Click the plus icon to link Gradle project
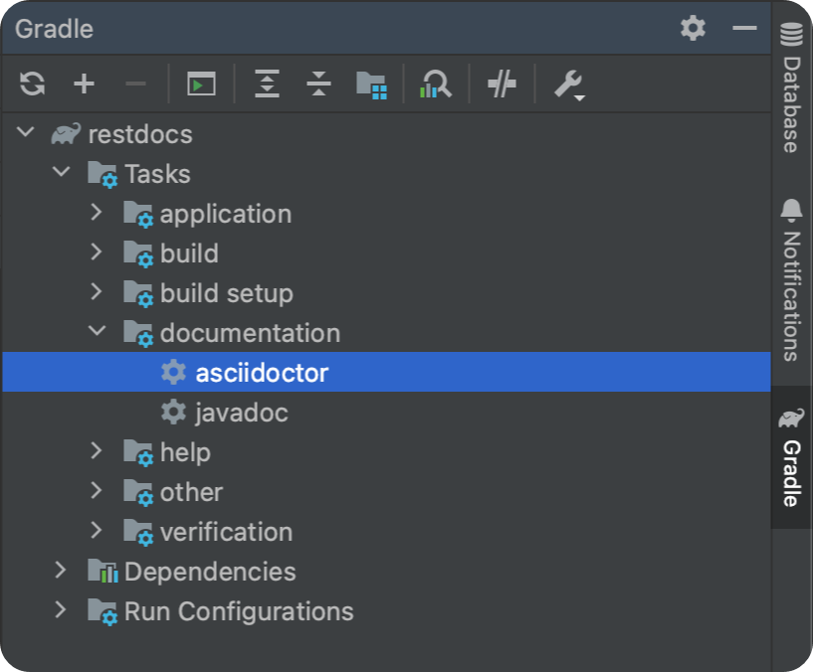 tap(84, 84)
